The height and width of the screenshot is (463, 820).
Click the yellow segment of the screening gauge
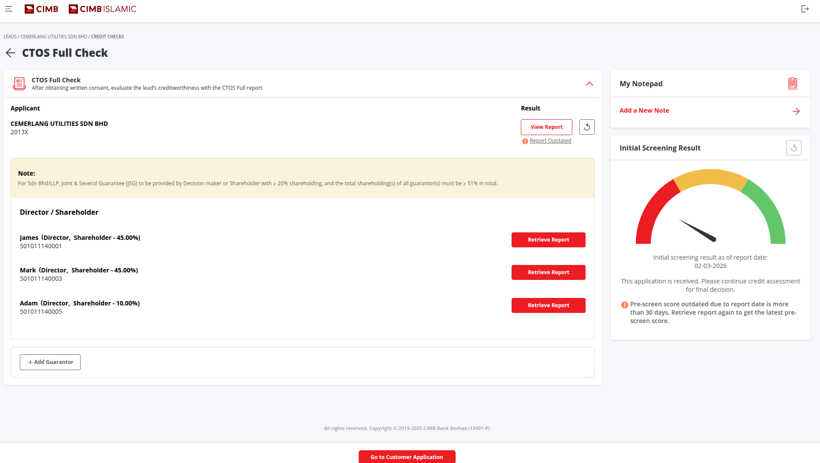tap(711, 176)
